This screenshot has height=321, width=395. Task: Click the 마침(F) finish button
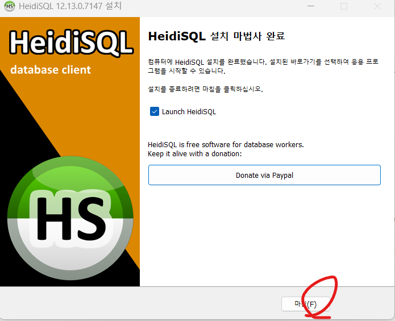click(305, 304)
